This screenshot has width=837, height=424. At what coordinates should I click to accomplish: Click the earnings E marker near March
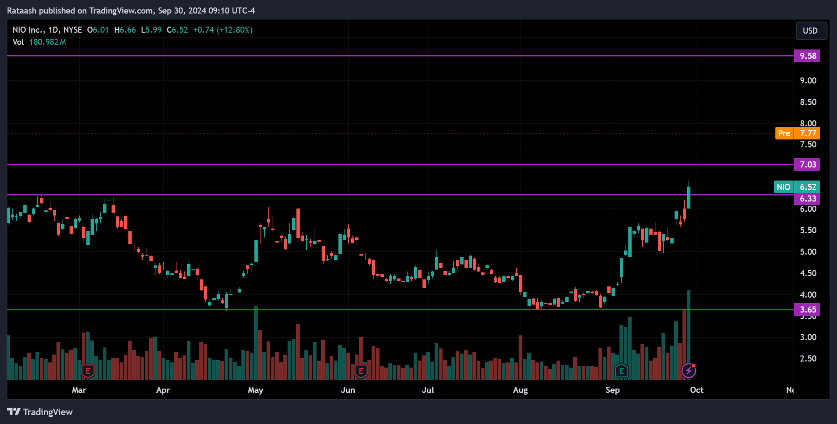coord(88,371)
